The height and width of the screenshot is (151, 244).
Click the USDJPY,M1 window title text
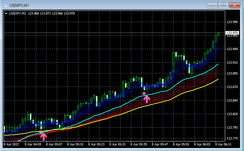pyautogui.click(x=19, y=6)
